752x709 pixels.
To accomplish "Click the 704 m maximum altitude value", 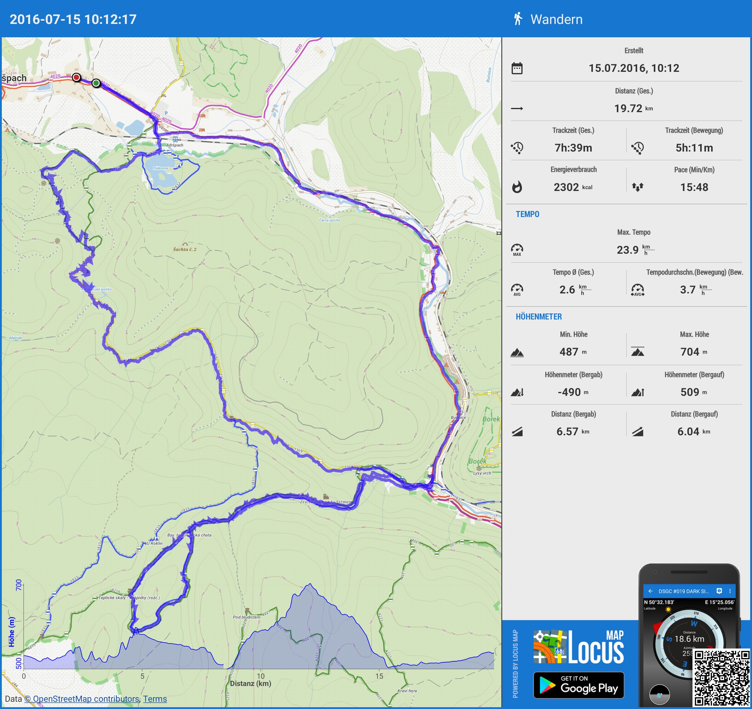I will (x=694, y=352).
